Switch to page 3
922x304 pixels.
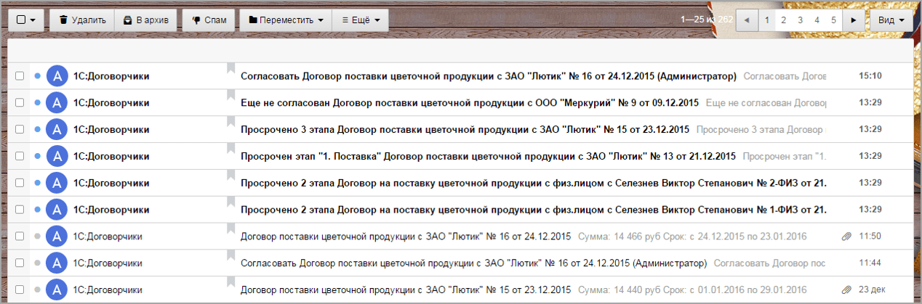(800, 20)
